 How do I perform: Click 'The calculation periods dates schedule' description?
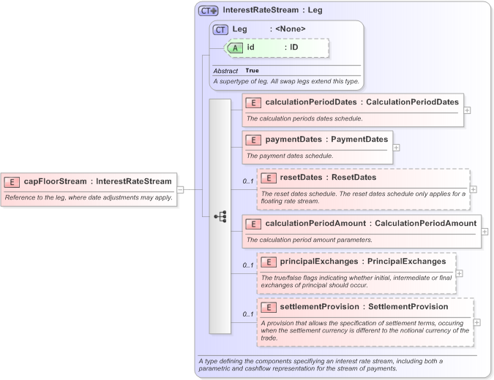[304, 118]
